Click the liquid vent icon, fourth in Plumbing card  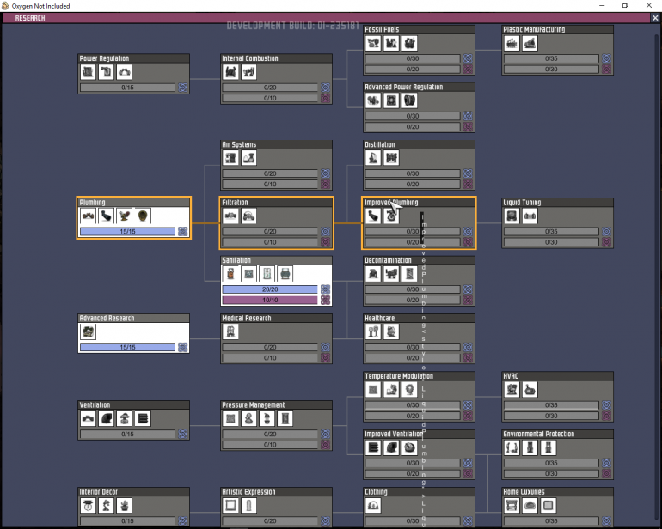tap(142, 216)
